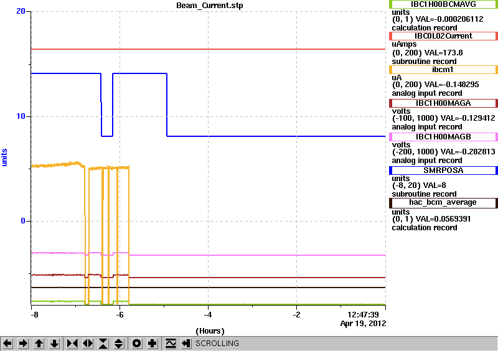This screenshot has width=498, height=351.
Task: Click the (Hours) x-axis label
Action: pos(210,331)
